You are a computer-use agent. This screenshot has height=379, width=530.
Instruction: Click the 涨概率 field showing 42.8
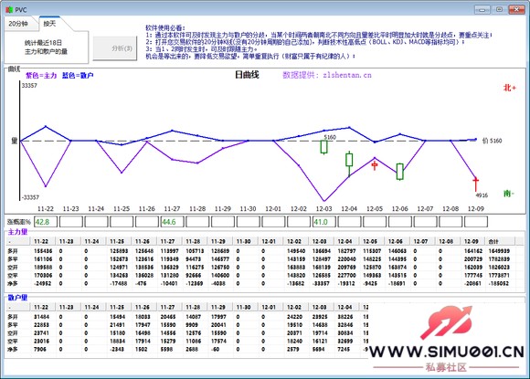(46, 222)
